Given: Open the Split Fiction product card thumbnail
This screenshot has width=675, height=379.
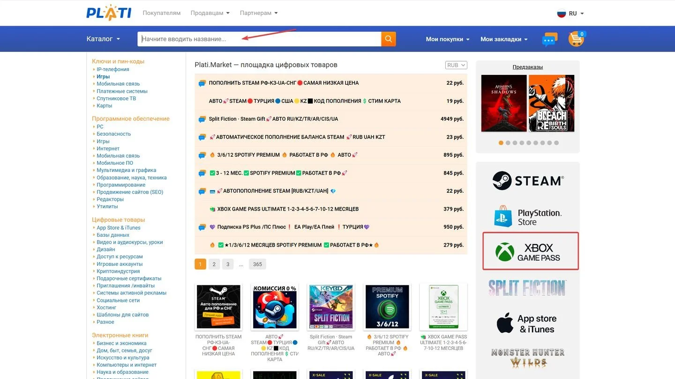Looking at the screenshot, I should [331, 306].
